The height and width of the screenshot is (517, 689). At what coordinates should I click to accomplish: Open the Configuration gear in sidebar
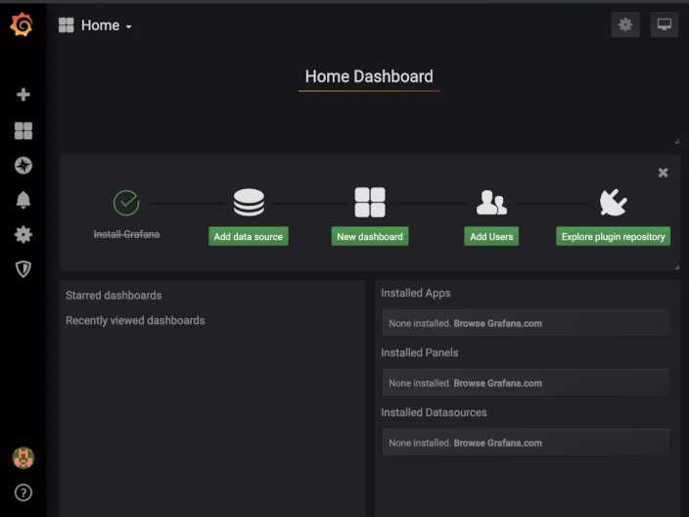(23, 234)
